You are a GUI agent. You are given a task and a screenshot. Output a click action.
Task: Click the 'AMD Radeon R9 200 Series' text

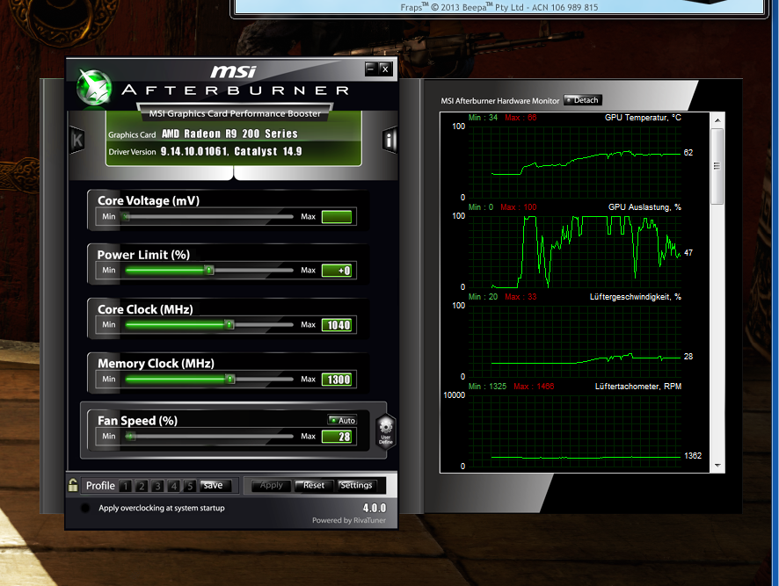(229, 134)
